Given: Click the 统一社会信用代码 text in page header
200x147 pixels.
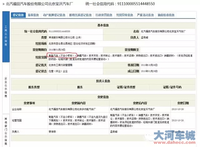Looking at the screenshot, I should click(x=120, y=4).
